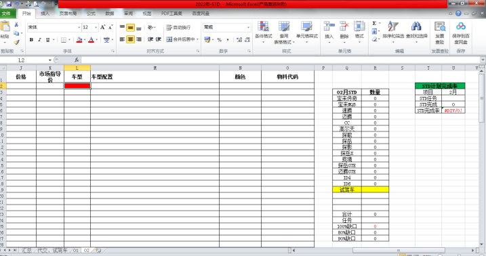Click the insert function fx icon
This screenshot has width=486, height=256.
tap(77, 60)
